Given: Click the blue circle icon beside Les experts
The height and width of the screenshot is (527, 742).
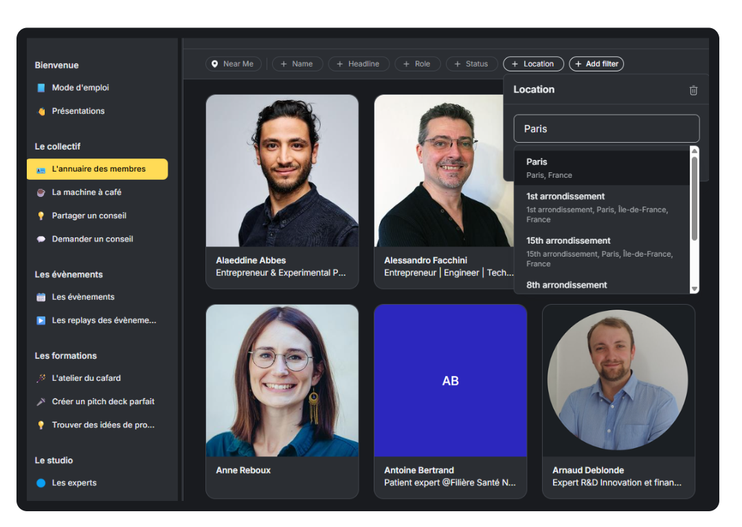Looking at the screenshot, I should [x=41, y=483].
